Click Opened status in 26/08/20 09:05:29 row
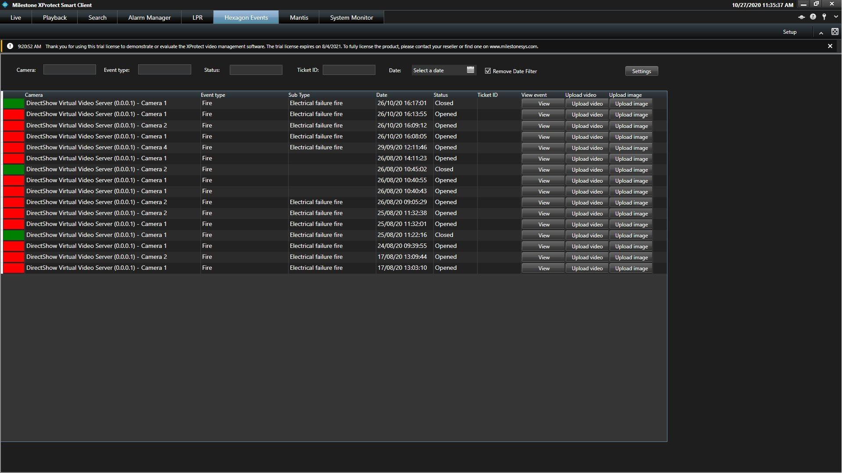842x473 pixels. [446, 202]
